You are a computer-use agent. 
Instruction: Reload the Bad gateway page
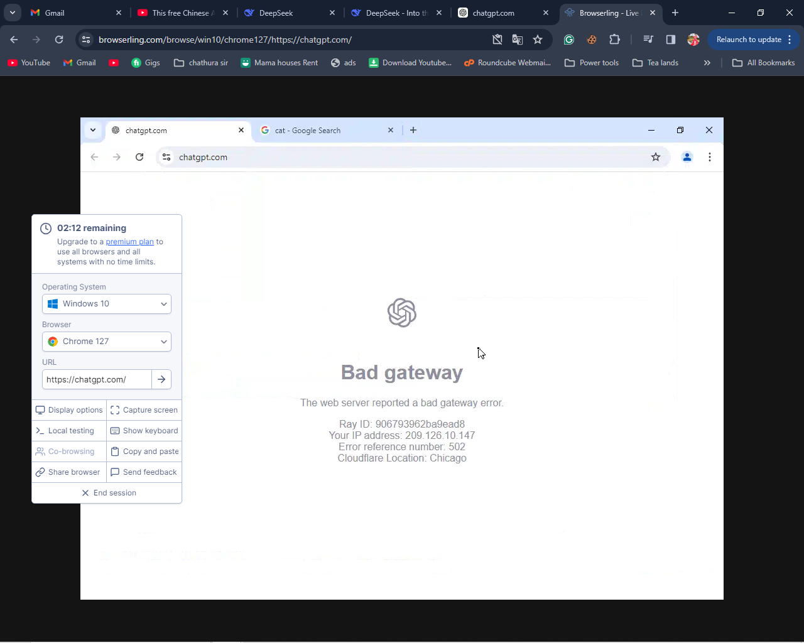139,157
